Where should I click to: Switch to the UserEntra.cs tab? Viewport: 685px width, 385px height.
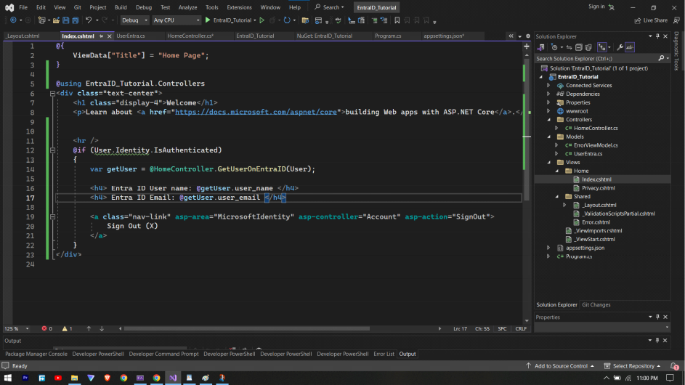[x=131, y=36]
